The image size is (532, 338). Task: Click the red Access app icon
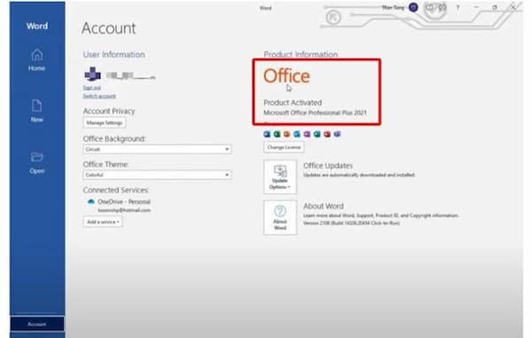point(327,134)
